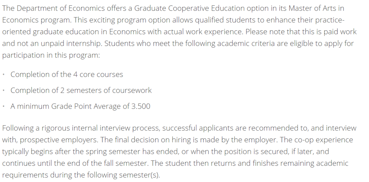
Task: Click the number '3.500' in the GPA bullet
Action: [141, 106]
